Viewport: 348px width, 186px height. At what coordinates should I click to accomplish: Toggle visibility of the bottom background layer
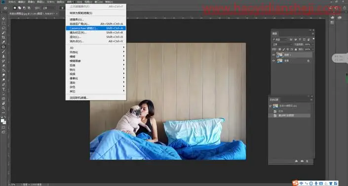coord(273,61)
